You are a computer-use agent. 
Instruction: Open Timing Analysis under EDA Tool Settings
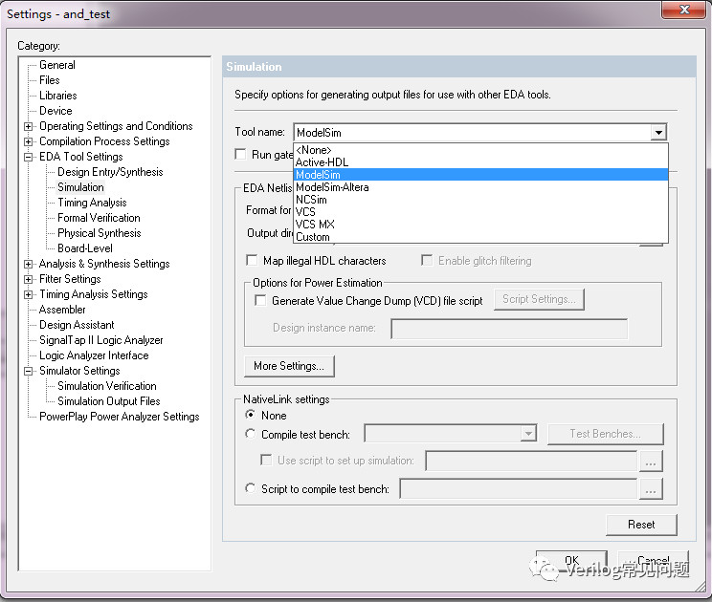click(x=92, y=203)
